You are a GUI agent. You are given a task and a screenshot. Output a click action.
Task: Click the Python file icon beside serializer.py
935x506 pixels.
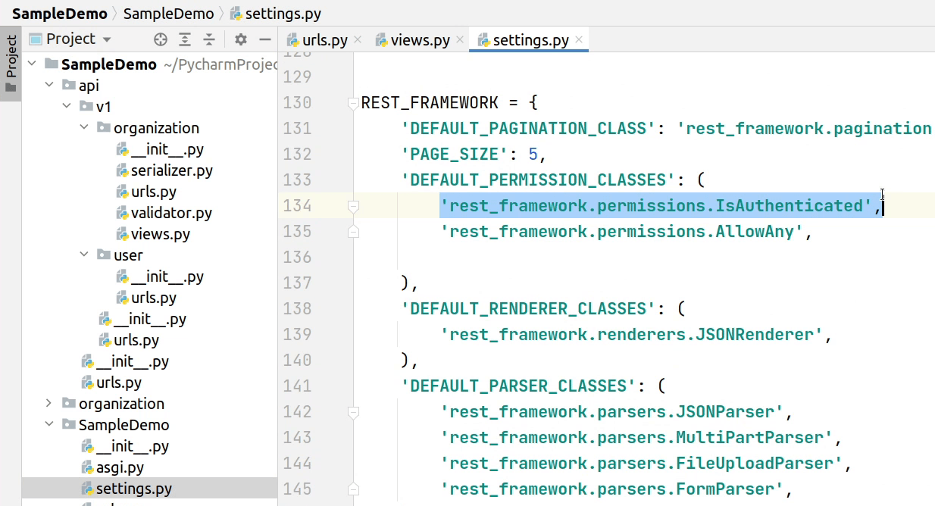(x=121, y=170)
